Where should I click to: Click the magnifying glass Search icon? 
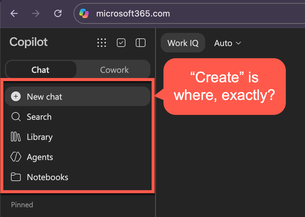16,117
